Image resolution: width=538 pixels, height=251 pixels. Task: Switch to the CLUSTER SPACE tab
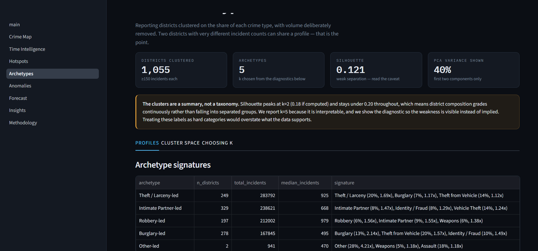coord(180,143)
